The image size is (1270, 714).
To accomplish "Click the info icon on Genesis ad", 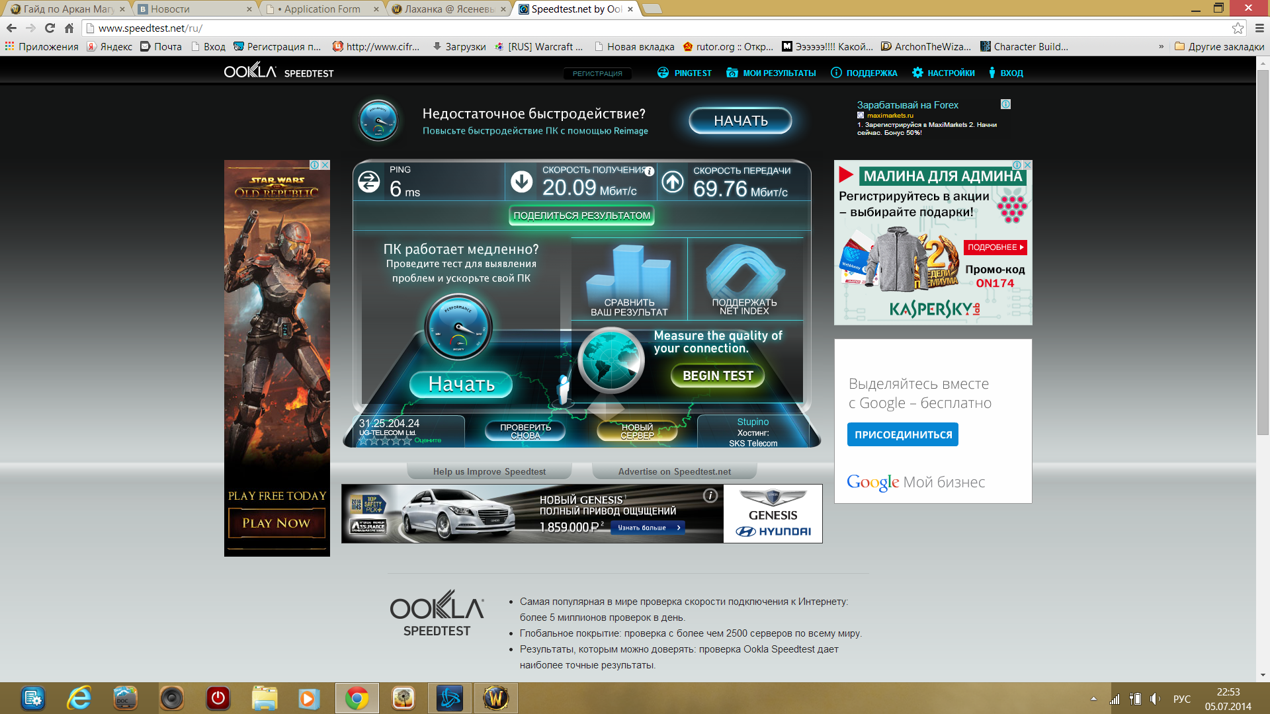I will [710, 495].
